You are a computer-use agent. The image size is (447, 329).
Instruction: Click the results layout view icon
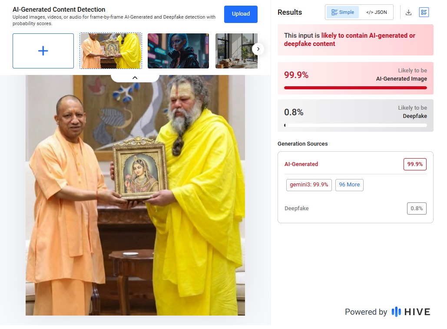tap(424, 13)
